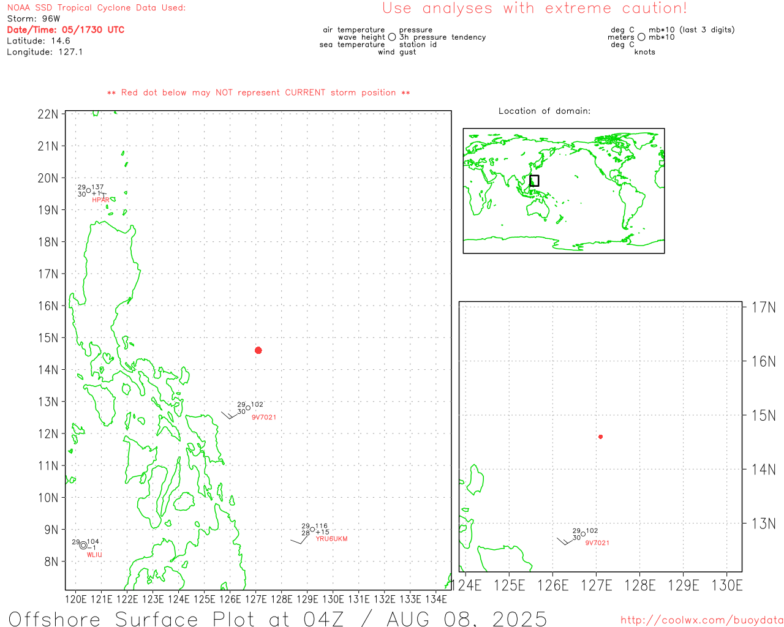Click the 17N label on inset map axis

[763, 307]
